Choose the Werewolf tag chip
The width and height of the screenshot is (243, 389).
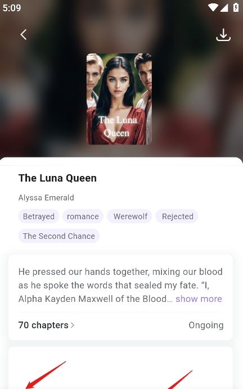tap(129, 216)
